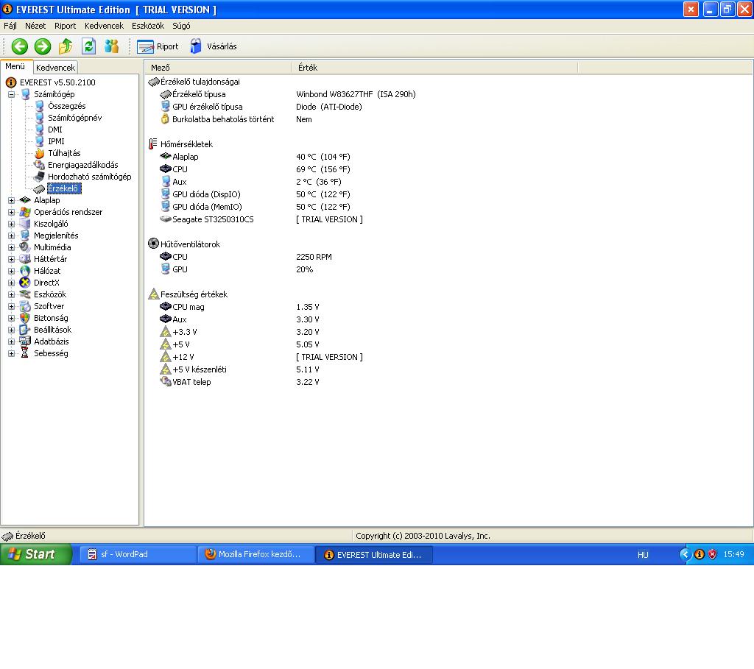Select the Összegzés tree item
Viewport: 754px width, 669px height.
(x=66, y=106)
